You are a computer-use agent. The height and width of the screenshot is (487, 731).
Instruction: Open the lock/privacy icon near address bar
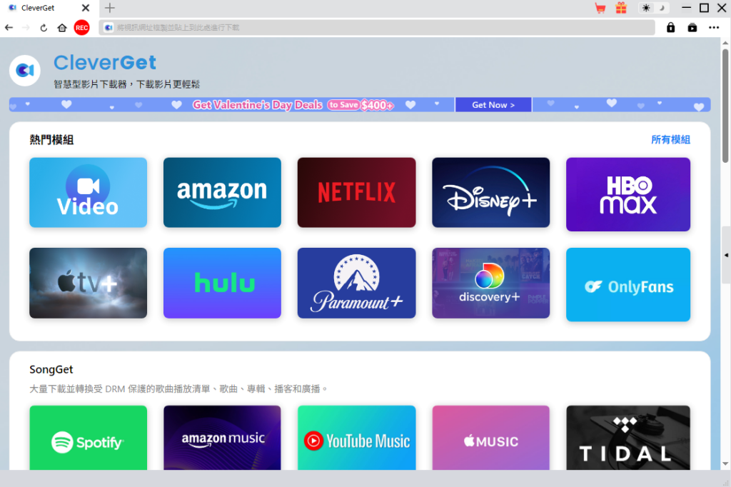point(671,27)
